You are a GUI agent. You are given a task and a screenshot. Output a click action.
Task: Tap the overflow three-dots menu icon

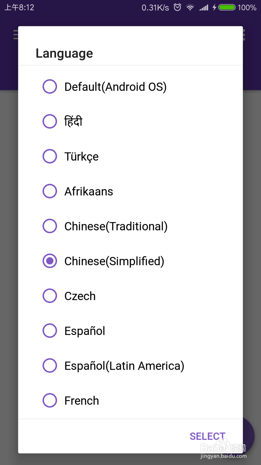(x=244, y=35)
